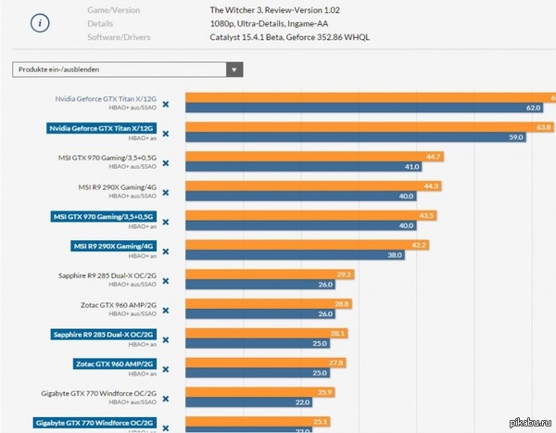The width and height of the screenshot is (556, 433).
Task: Remove highlighted MSI R9 290X HBAO+ an row with X
Action: [x=166, y=251]
